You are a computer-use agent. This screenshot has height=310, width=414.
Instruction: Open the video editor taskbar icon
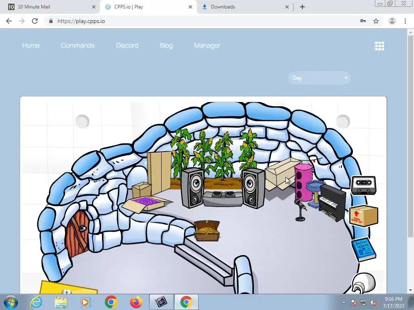click(x=161, y=302)
